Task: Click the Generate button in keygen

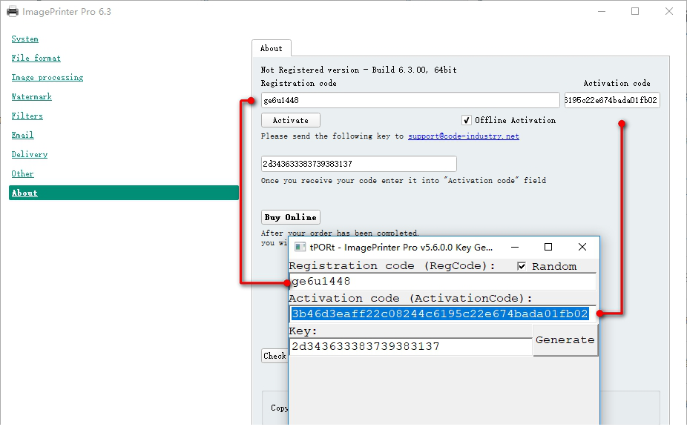Action: (565, 340)
